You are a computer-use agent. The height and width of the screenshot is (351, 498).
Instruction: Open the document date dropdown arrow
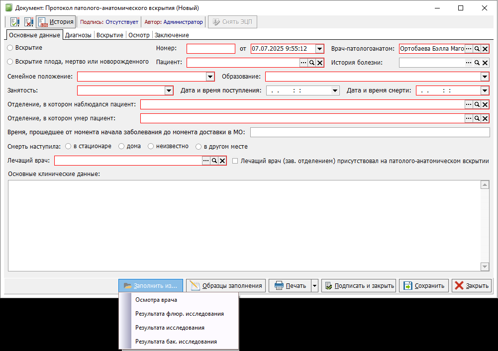click(x=319, y=49)
